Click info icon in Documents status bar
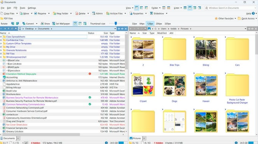 click(x=106, y=143)
